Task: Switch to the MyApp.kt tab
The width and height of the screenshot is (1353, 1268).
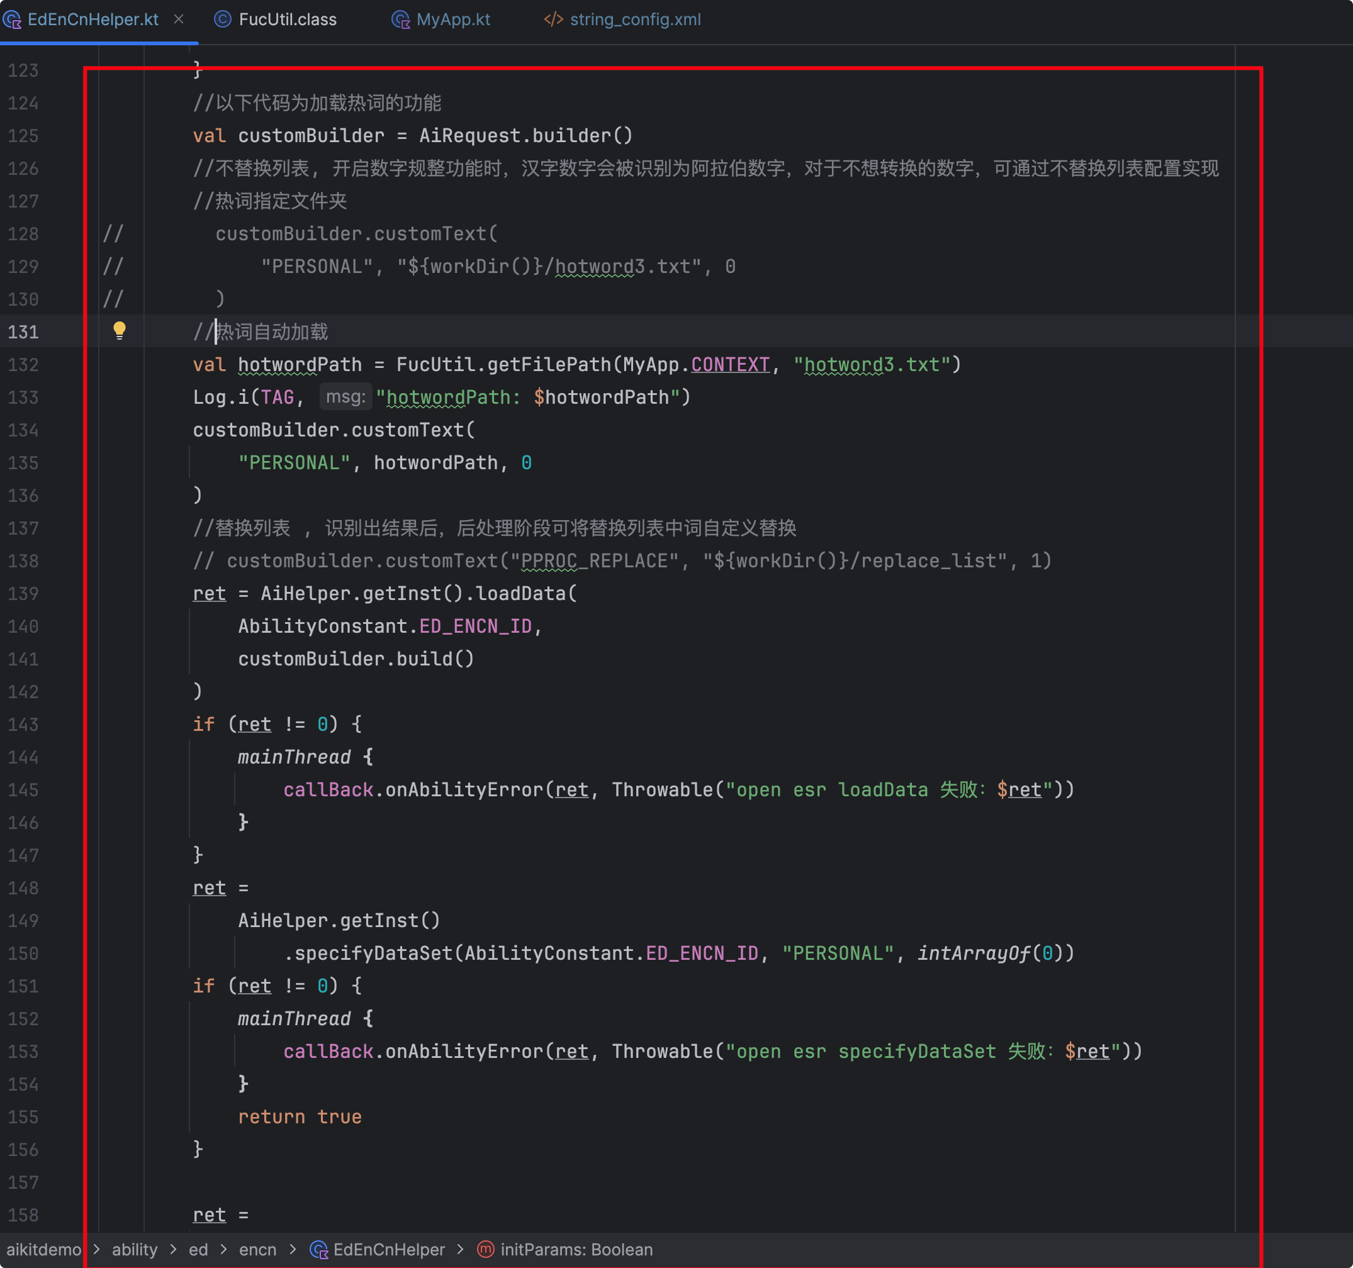Action: click(453, 19)
